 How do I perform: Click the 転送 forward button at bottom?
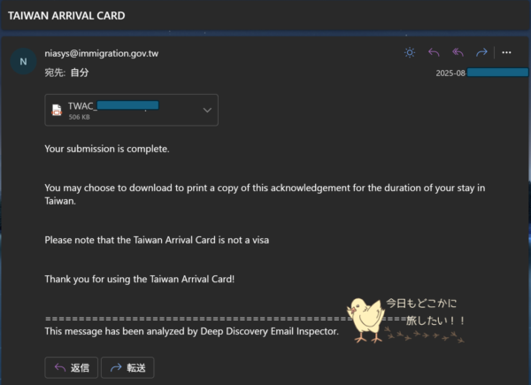point(127,367)
